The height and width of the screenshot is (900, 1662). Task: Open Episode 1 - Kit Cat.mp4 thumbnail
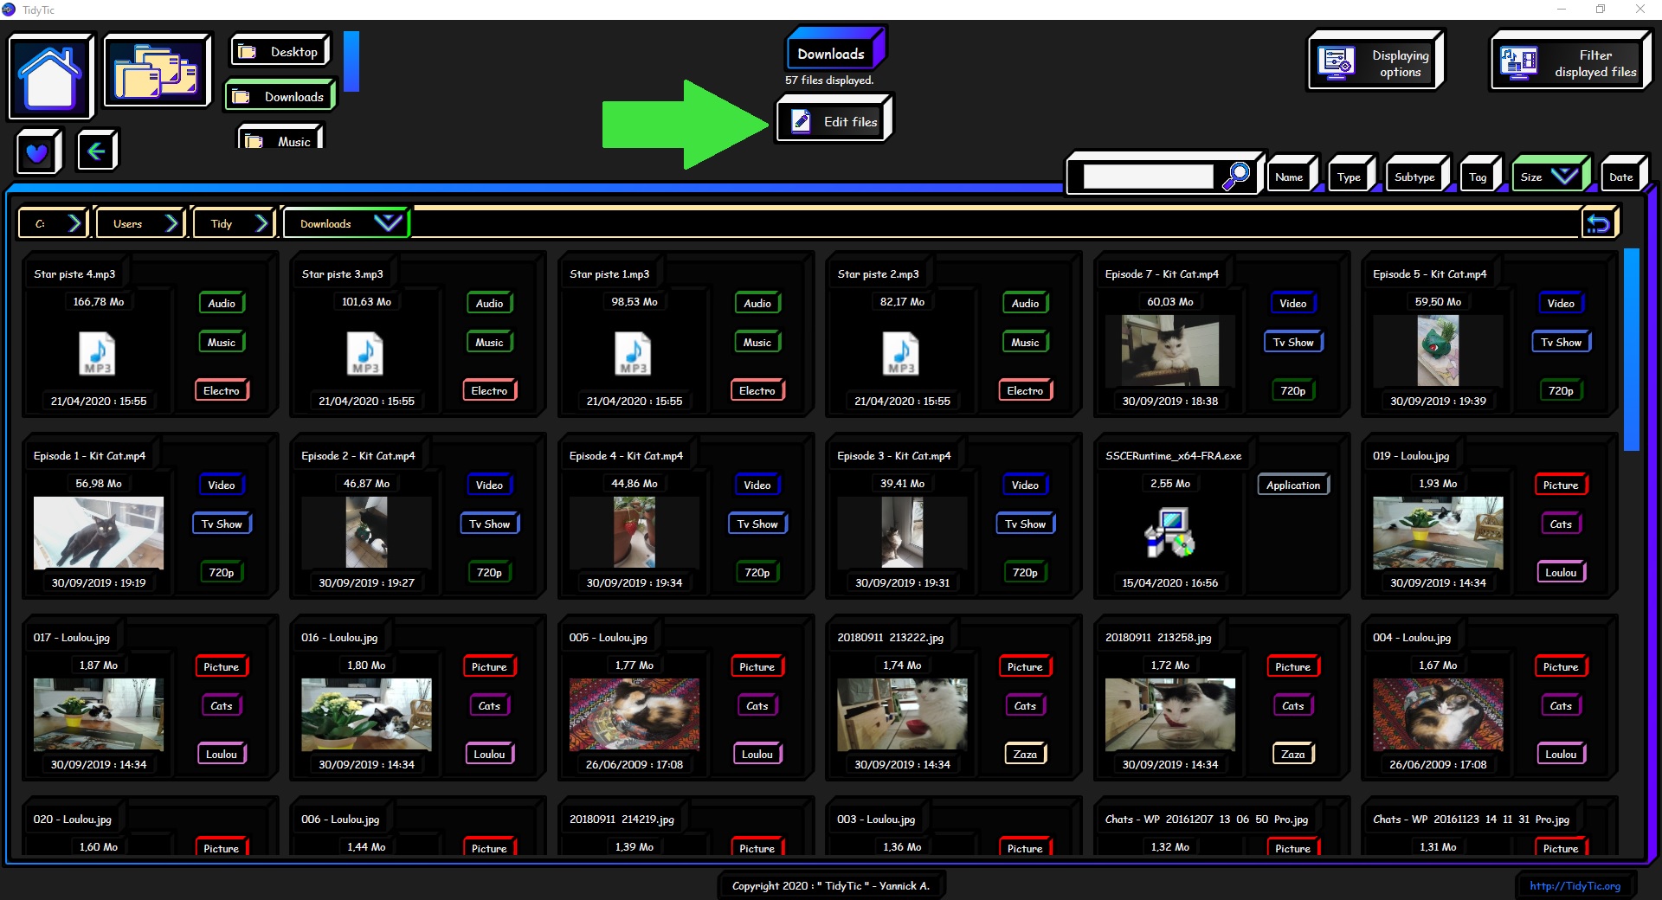pyautogui.click(x=98, y=532)
